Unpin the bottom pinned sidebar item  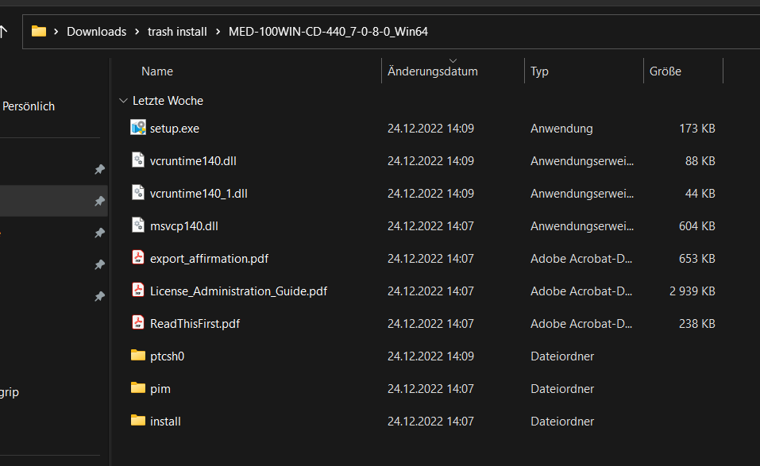(99, 296)
